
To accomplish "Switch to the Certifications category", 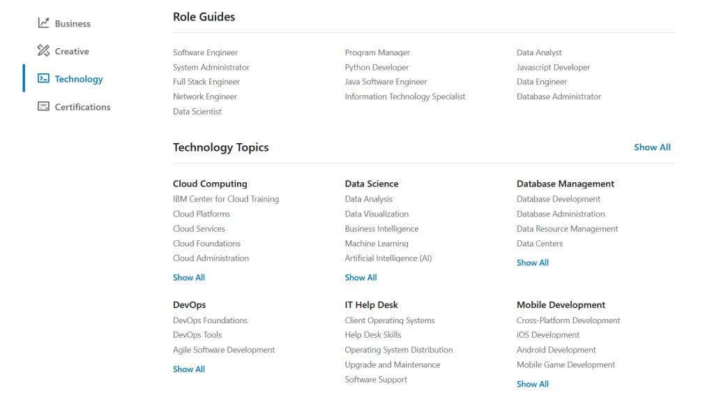I will pos(82,107).
